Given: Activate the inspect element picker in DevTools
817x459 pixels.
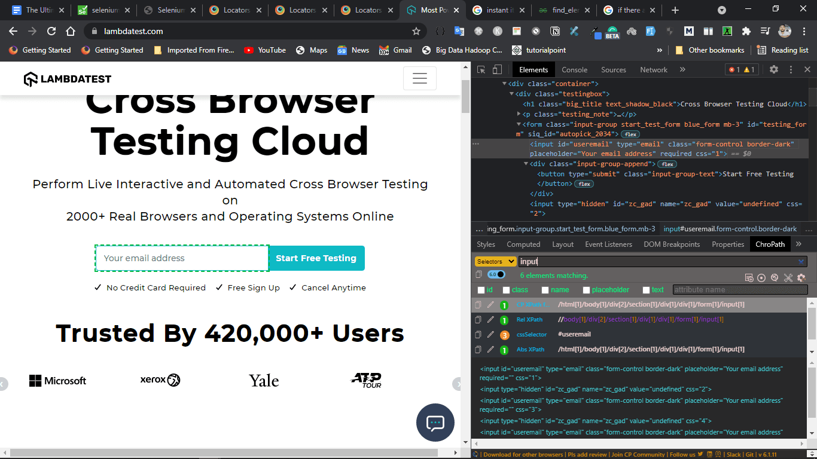Looking at the screenshot, I should point(480,69).
